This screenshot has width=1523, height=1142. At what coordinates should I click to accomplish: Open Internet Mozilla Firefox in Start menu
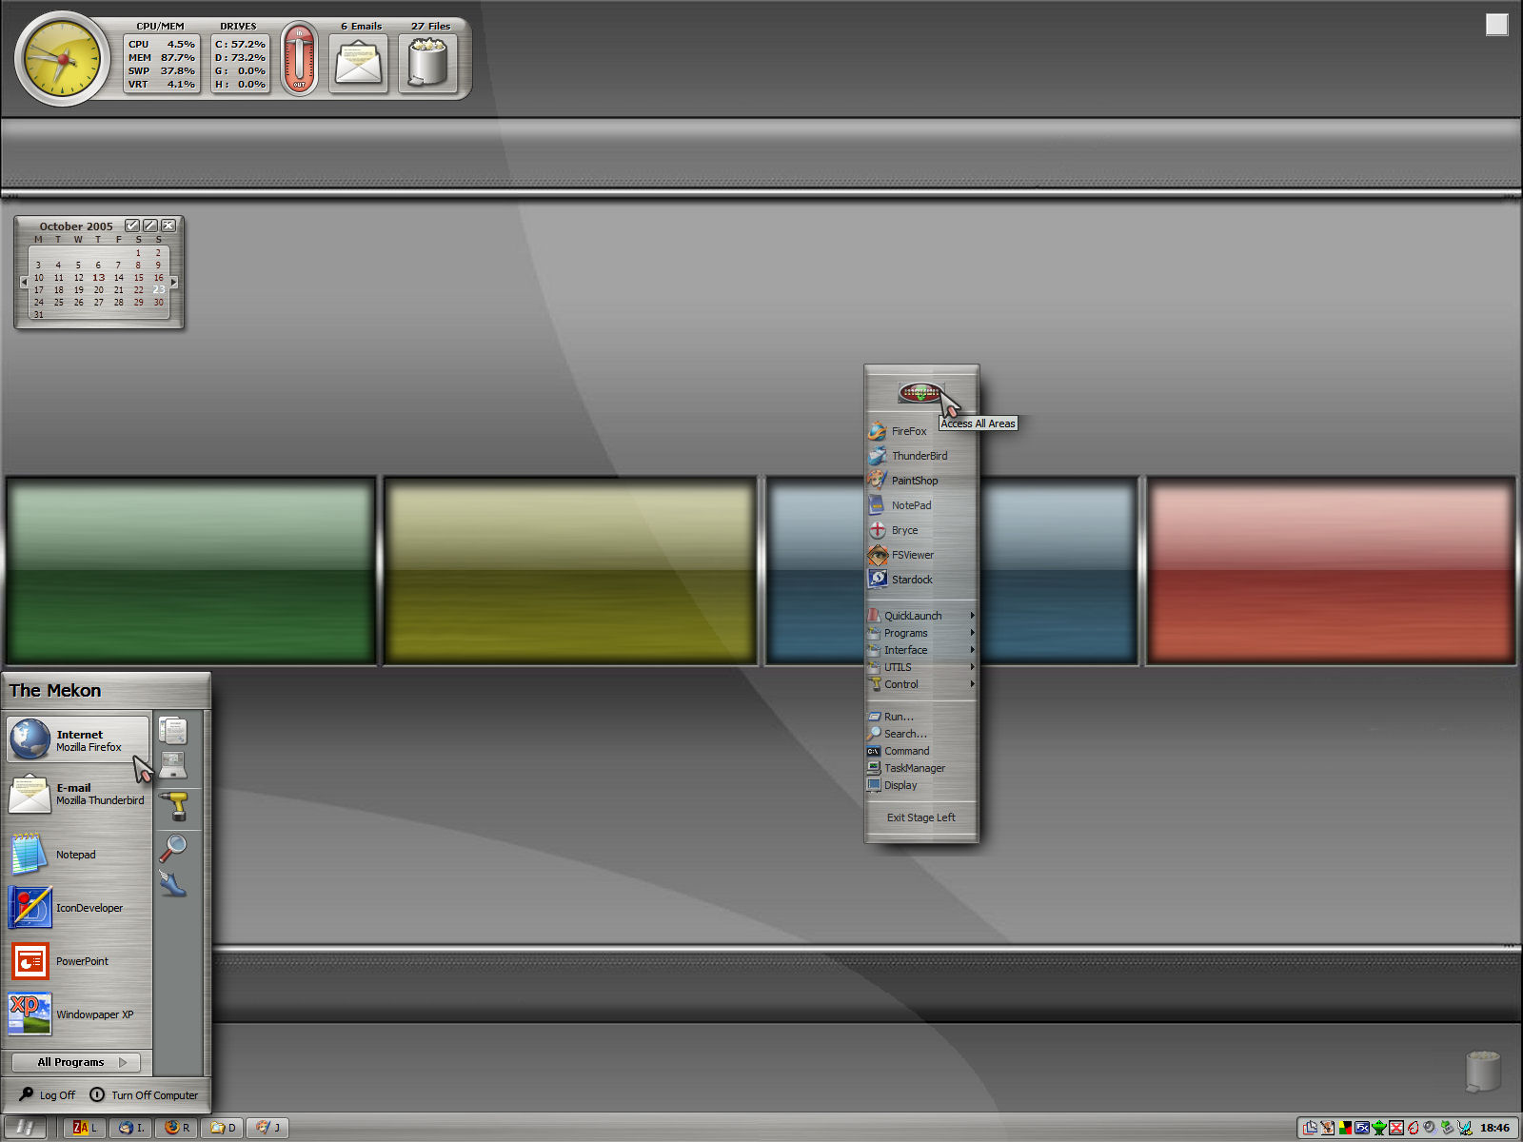point(78,739)
